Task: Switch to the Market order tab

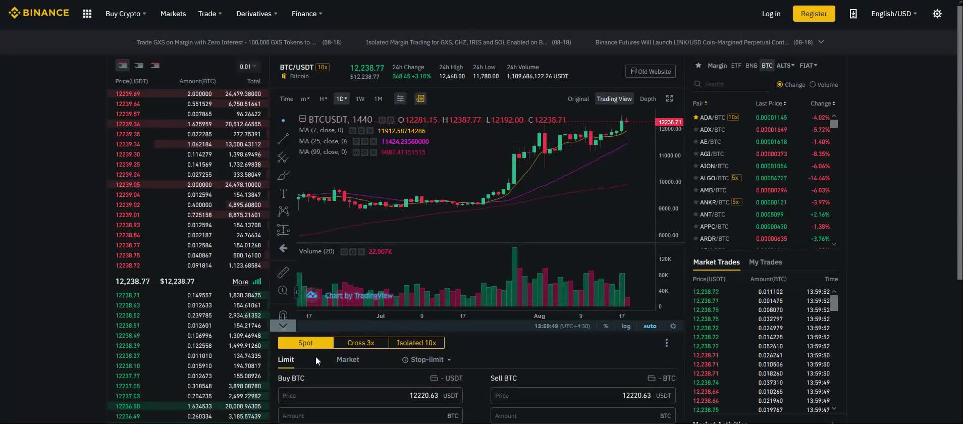Action: tap(347, 359)
